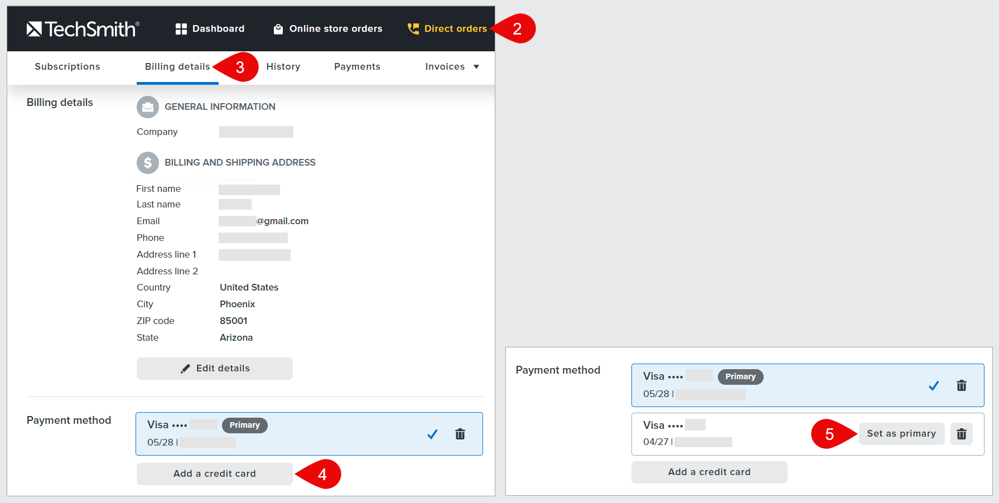Viewport: 999px width, 503px height.
Task: Click the checkmark on left panel Visa 05/28 card
Action: click(x=432, y=434)
